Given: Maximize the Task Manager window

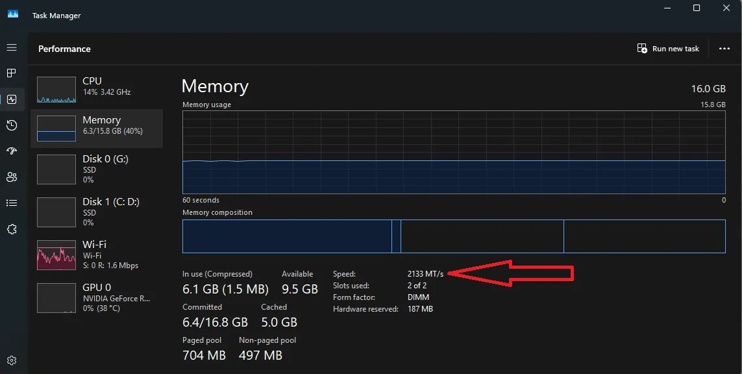Looking at the screenshot, I should (x=697, y=8).
